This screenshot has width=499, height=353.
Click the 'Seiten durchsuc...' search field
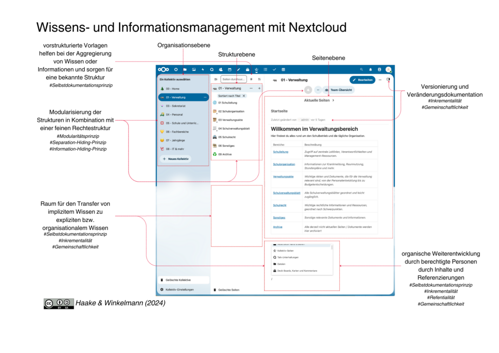pyautogui.click(x=233, y=79)
